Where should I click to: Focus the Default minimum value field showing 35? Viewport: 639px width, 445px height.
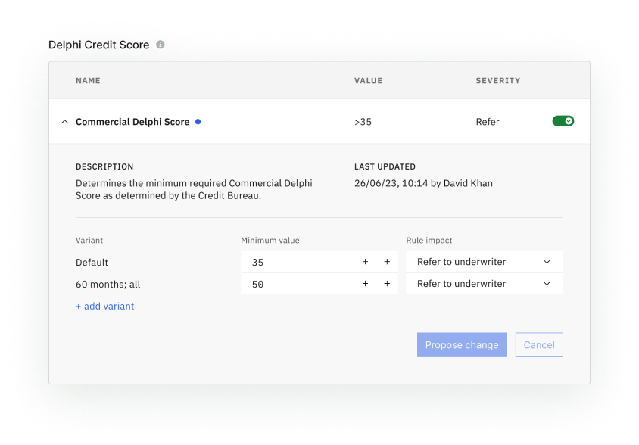coord(299,262)
